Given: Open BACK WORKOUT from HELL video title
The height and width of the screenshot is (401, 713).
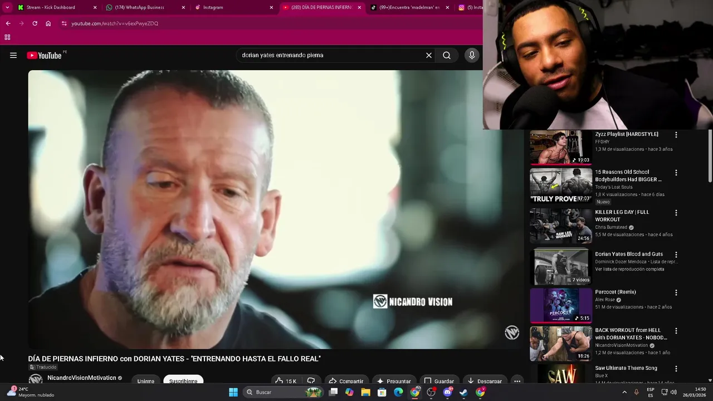Looking at the screenshot, I should coord(631,334).
